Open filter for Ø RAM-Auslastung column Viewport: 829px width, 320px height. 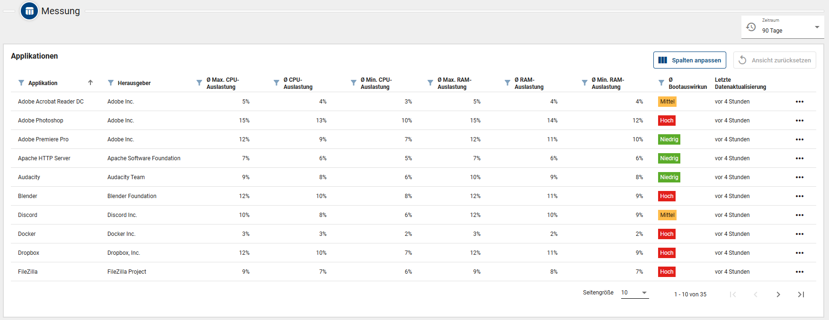[508, 83]
